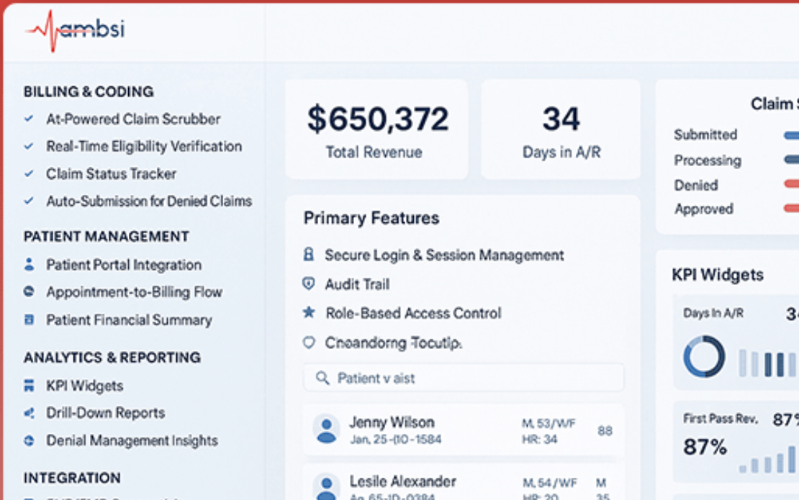Click the Drill-Down Reports icon
799x500 pixels.
(29, 413)
